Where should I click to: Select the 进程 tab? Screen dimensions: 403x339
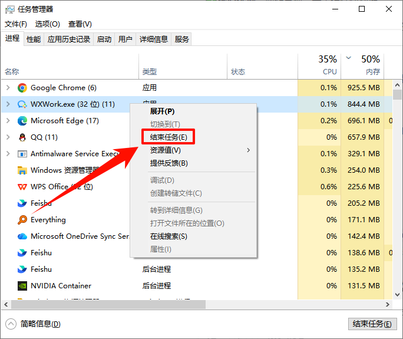tap(12, 38)
